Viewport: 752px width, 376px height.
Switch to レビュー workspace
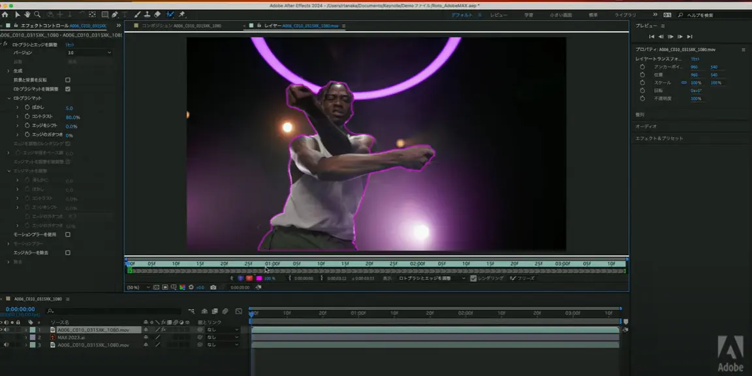click(499, 16)
